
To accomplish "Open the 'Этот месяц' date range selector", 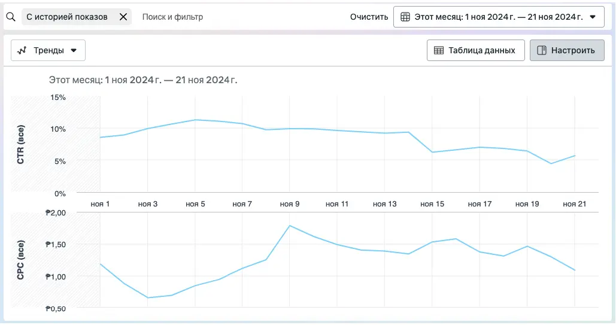I will click(x=499, y=17).
